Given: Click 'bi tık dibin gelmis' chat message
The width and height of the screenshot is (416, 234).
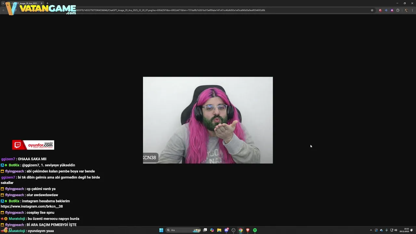Looking at the screenshot, I should coord(50,180).
